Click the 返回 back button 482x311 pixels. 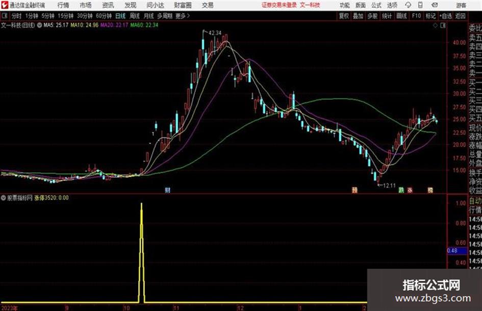click(x=460, y=16)
